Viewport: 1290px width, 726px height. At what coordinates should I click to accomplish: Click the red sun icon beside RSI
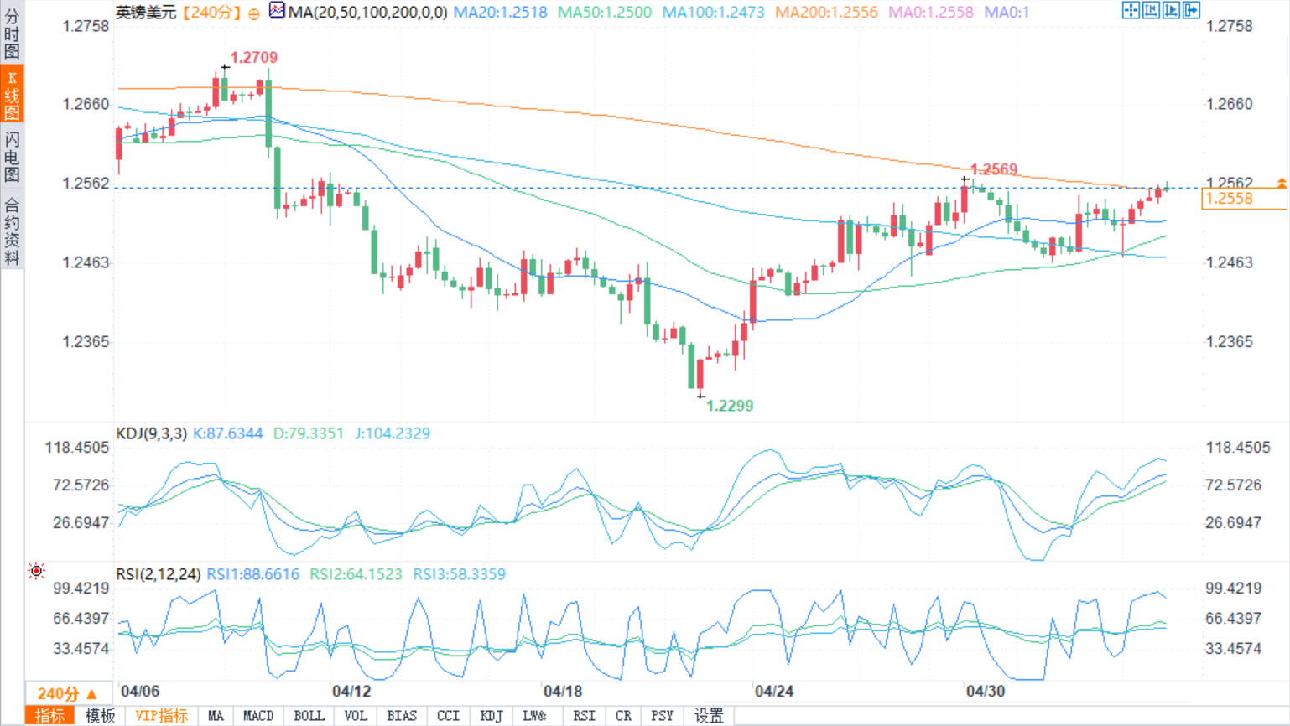pyautogui.click(x=36, y=571)
